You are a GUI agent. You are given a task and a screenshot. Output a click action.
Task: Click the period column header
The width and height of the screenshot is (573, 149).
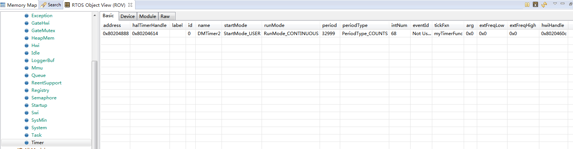click(329, 25)
